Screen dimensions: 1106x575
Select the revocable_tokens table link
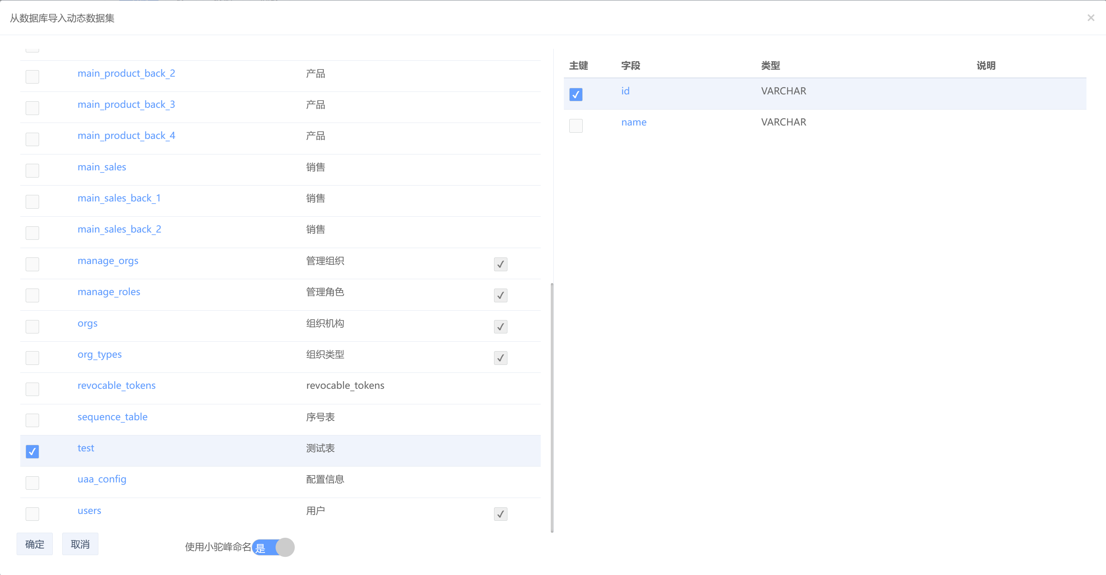pyautogui.click(x=116, y=386)
